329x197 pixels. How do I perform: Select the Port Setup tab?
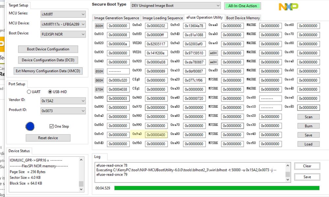point(17,84)
